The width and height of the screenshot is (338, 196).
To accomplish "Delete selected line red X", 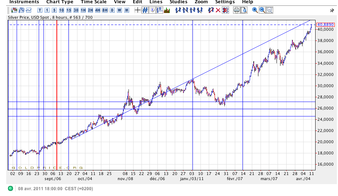I will (218, 10).
